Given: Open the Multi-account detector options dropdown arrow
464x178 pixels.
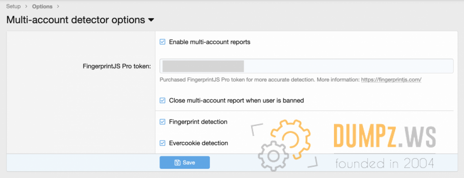Looking at the screenshot, I should click(x=151, y=20).
